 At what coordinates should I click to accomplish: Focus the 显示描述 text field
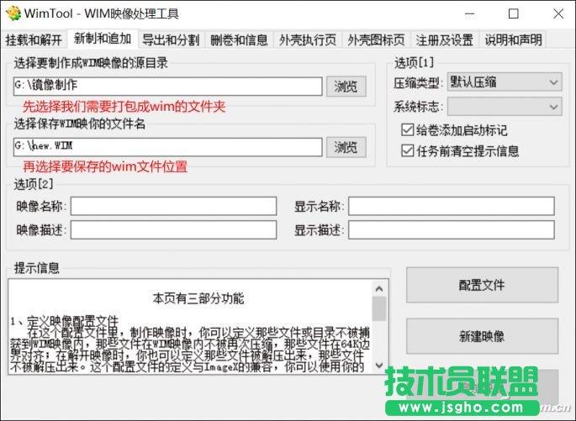451,230
